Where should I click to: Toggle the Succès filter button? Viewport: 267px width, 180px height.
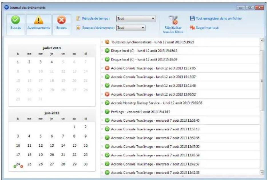15,24
